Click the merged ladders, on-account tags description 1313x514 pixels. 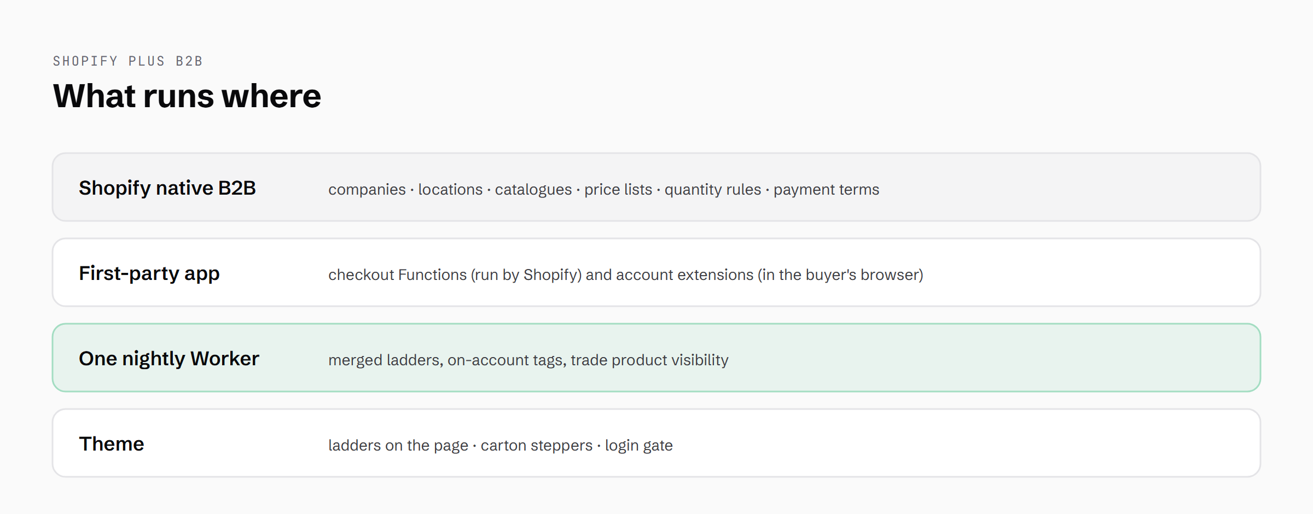click(528, 360)
